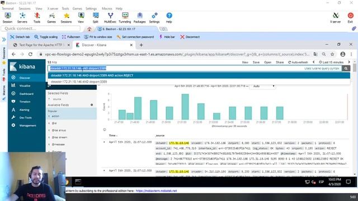Bookmark this page with star icon
Image resolution: width=358 pixels, height=201 pixels.
tap(332, 54)
